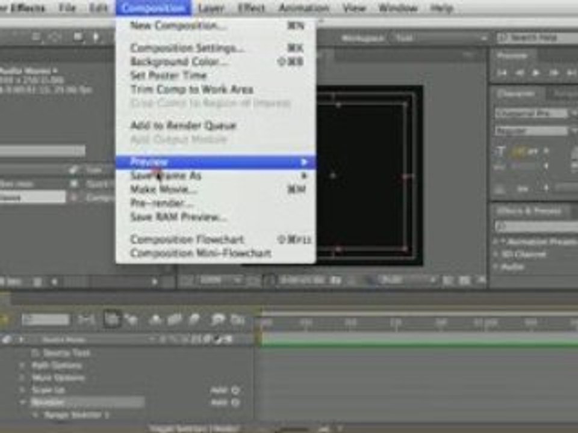
Task: Expand Audio effects category
Action: point(497,267)
